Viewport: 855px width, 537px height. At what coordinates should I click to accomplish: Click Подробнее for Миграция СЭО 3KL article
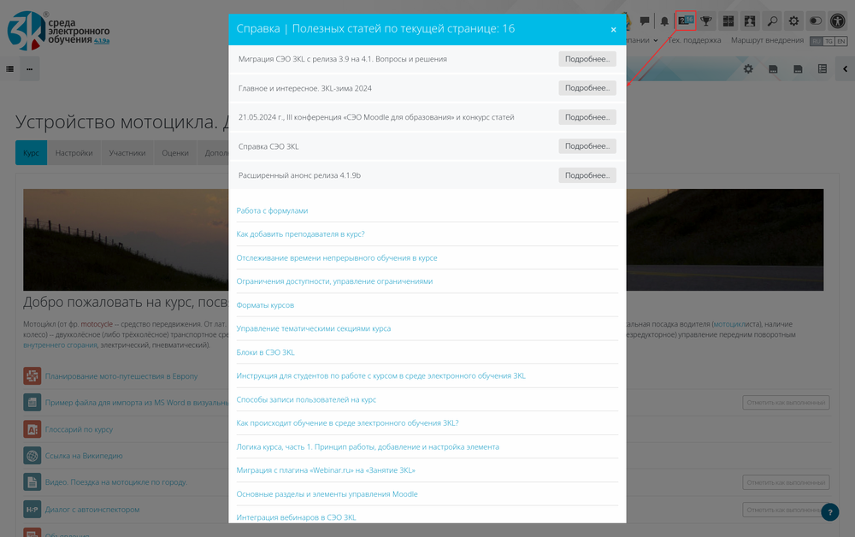pyautogui.click(x=587, y=59)
